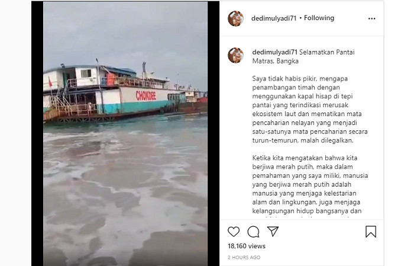Open the three-dot more options menu
The width and height of the screenshot is (414, 266).
point(372,18)
